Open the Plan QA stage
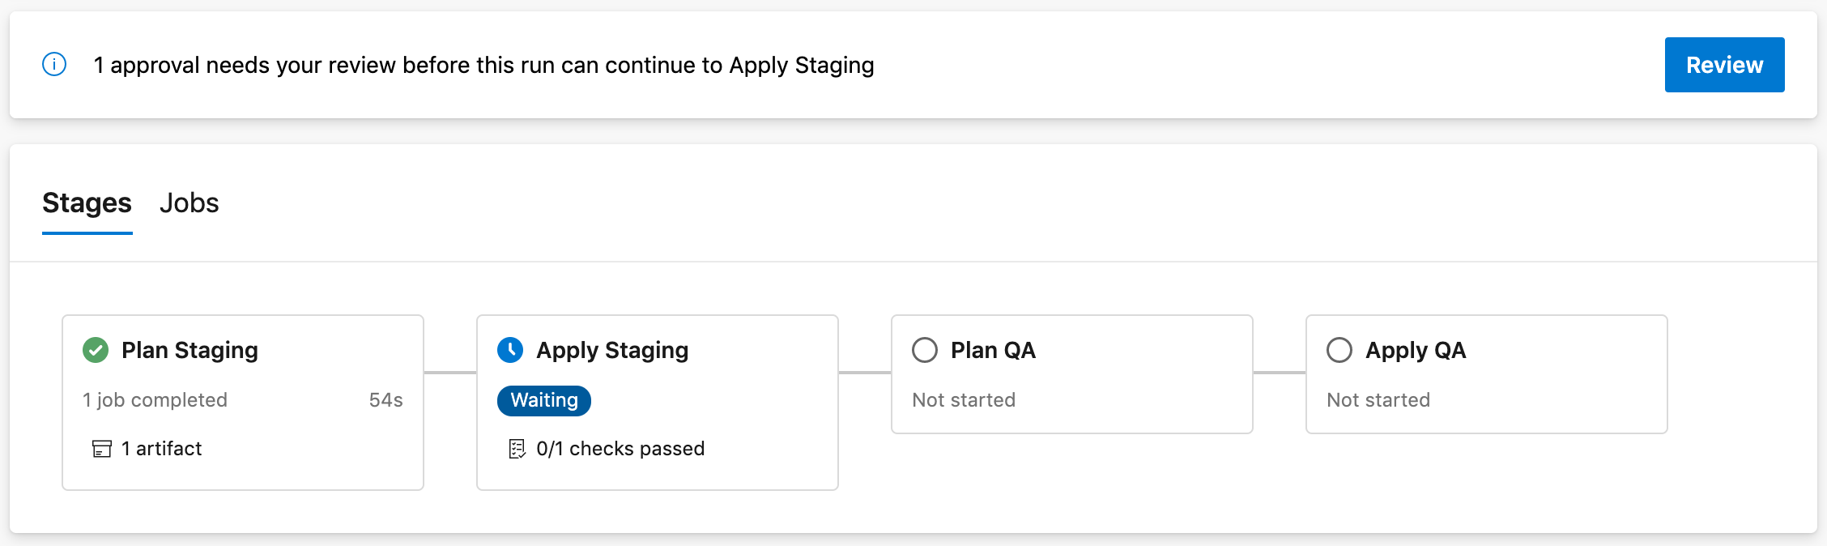Viewport: 1827px width, 546px height. 993,350
